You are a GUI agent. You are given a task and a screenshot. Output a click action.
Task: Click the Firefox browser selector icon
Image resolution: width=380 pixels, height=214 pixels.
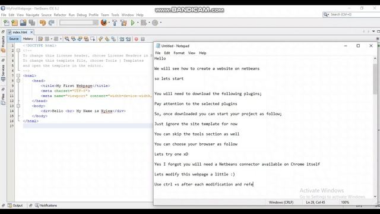pyautogui.click(x=104, y=23)
